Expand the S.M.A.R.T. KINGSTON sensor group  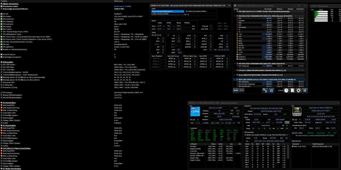(x=235, y=70)
